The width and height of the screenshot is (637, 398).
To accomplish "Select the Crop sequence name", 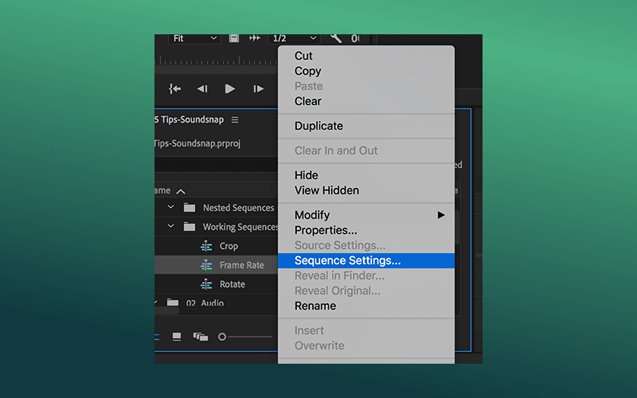I will [x=229, y=246].
